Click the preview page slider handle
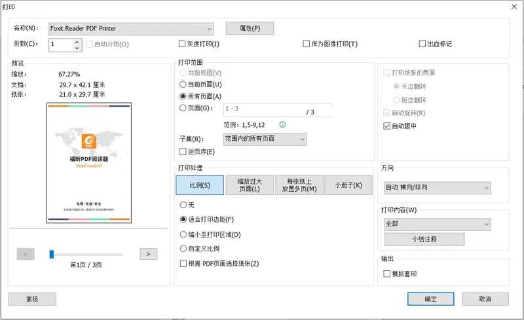The image size is (524, 320). tap(52, 254)
